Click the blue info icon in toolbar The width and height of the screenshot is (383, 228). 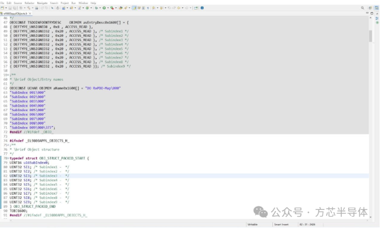(202, 8)
